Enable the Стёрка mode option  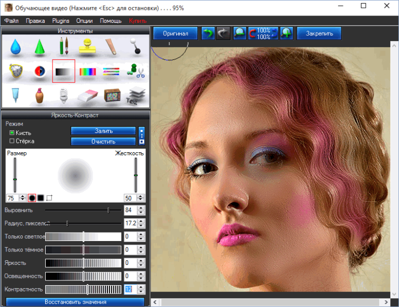click(12, 141)
